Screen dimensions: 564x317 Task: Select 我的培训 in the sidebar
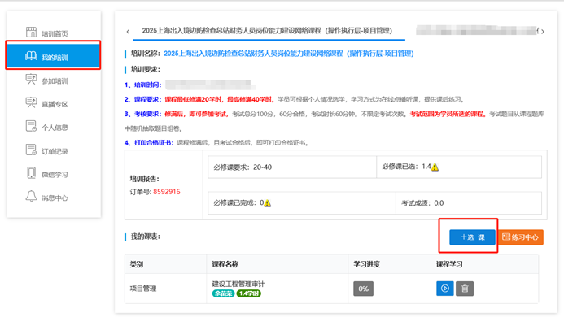[53, 56]
